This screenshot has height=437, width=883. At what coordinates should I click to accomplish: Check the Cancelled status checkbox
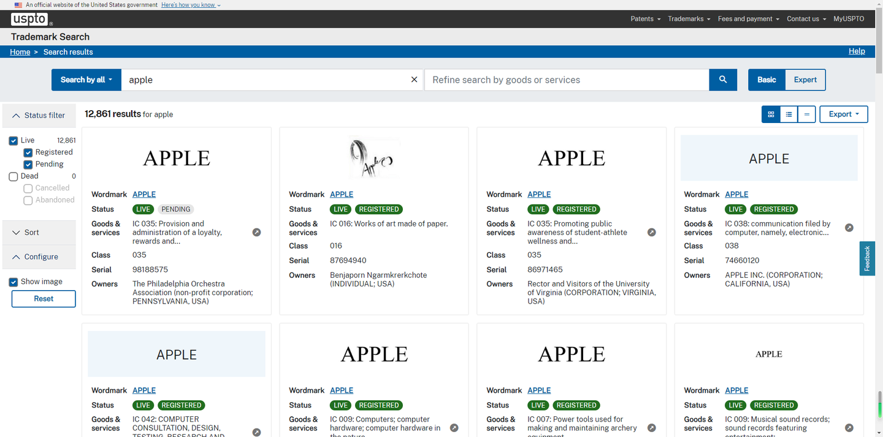coord(28,188)
